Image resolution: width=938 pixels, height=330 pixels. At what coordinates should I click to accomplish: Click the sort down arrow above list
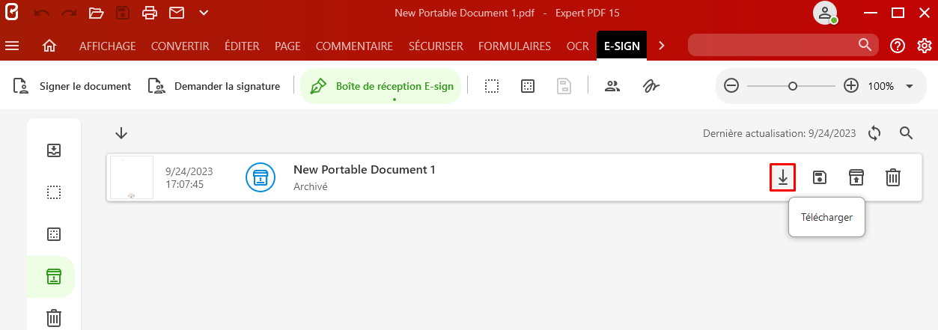coord(121,133)
